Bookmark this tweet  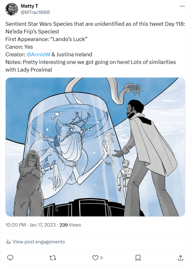click(138, 258)
